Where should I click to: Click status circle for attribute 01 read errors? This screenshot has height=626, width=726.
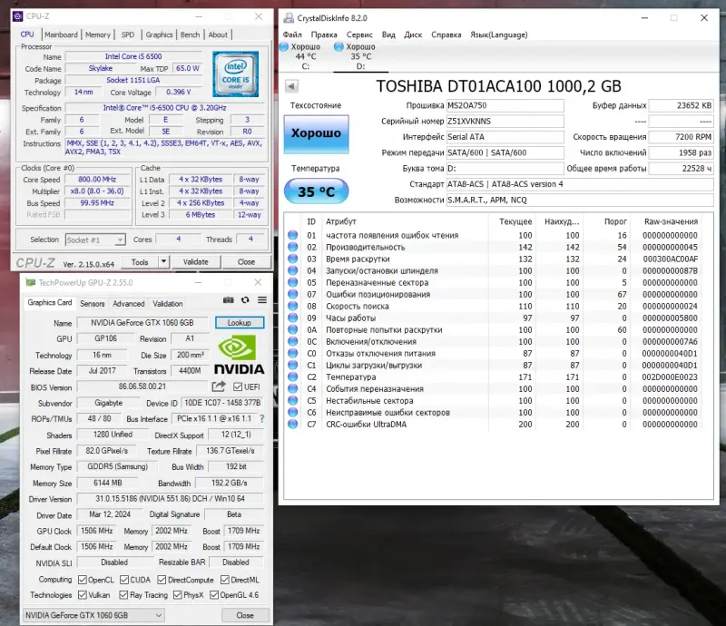point(292,235)
